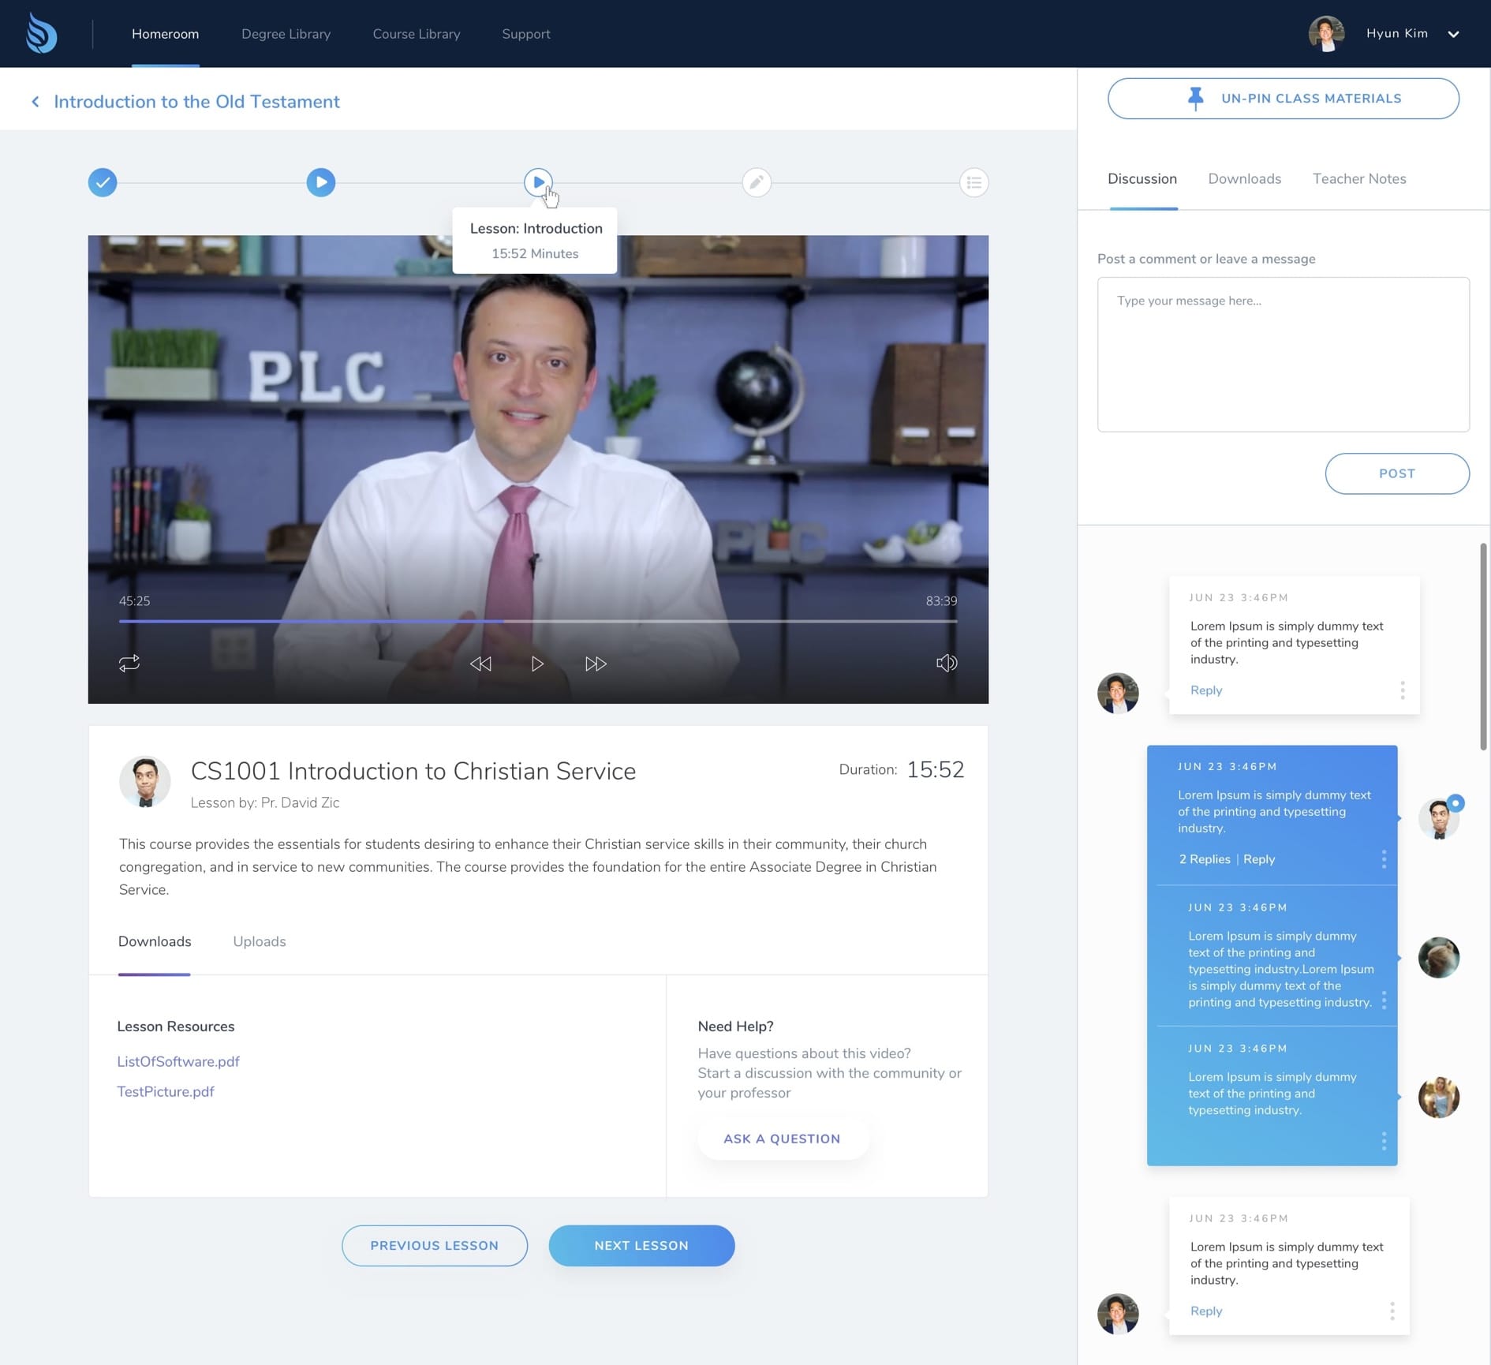This screenshot has height=1365, width=1491.
Task: Click the Introduction to the Old Testament title link
Action: pos(196,102)
